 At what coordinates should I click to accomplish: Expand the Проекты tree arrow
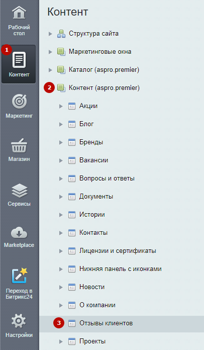(x=61, y=341)
